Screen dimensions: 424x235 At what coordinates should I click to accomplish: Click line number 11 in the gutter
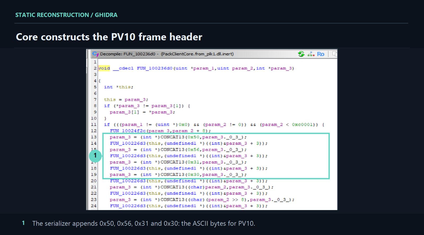pyautogui.click(x=94, y=124)
